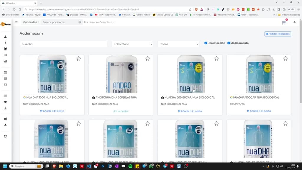Click Pedidos Realizados button

click(278, 34)
